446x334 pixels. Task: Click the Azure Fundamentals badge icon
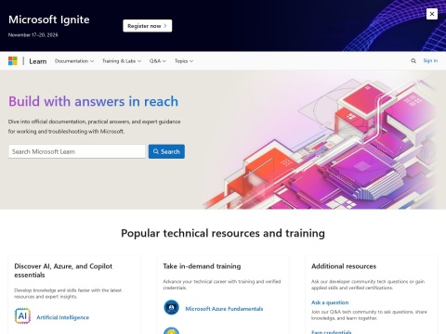click(x=171, y=308)
